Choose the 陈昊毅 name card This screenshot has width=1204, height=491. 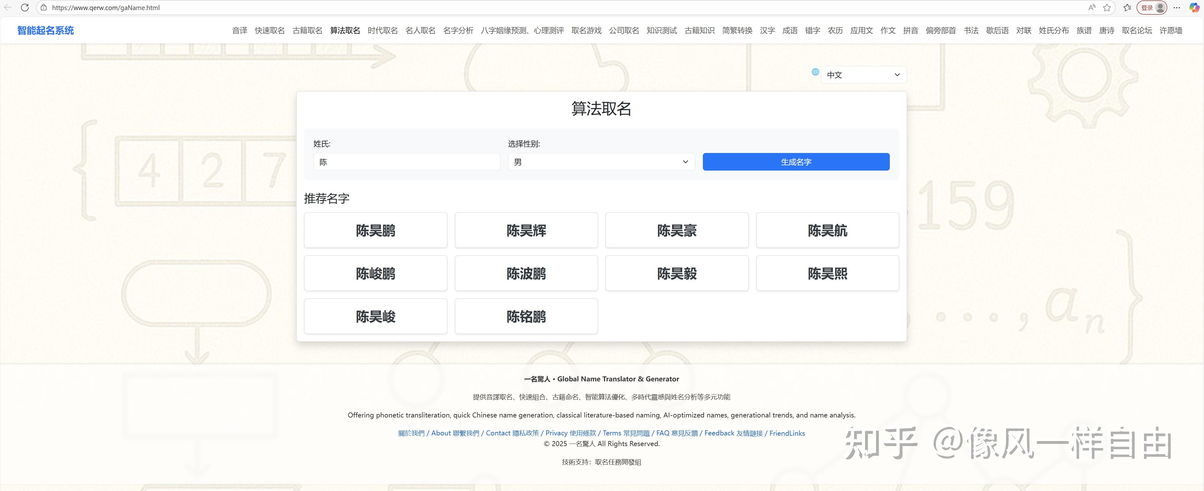coord(677,273)
